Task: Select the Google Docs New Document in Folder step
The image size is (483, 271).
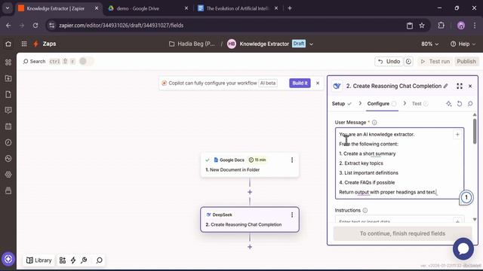Action: tap(250, 165)
